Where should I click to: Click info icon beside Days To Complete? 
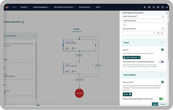coord(163,29)
